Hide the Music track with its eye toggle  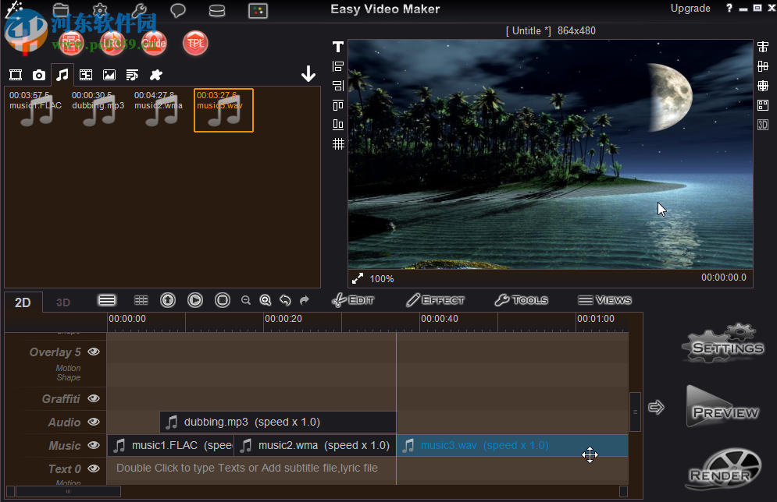(93, 445)
